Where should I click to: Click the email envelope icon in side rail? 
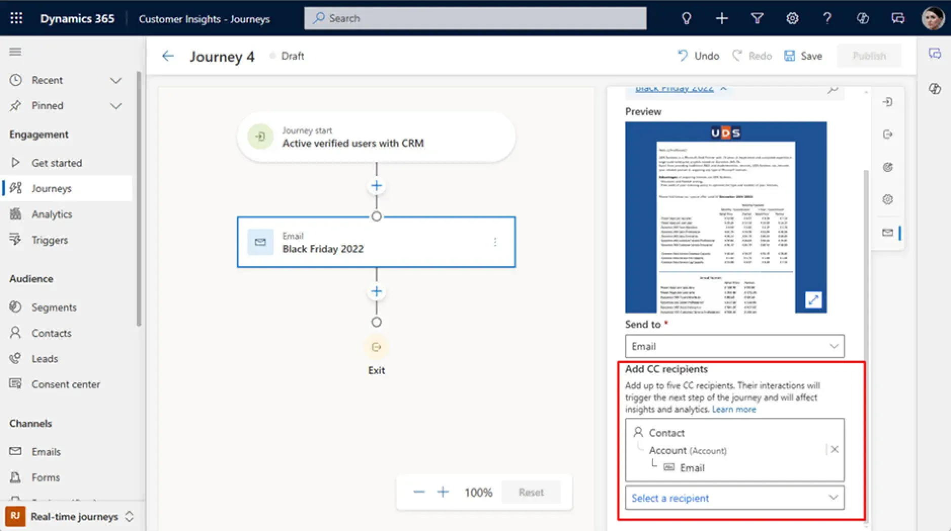888,233
